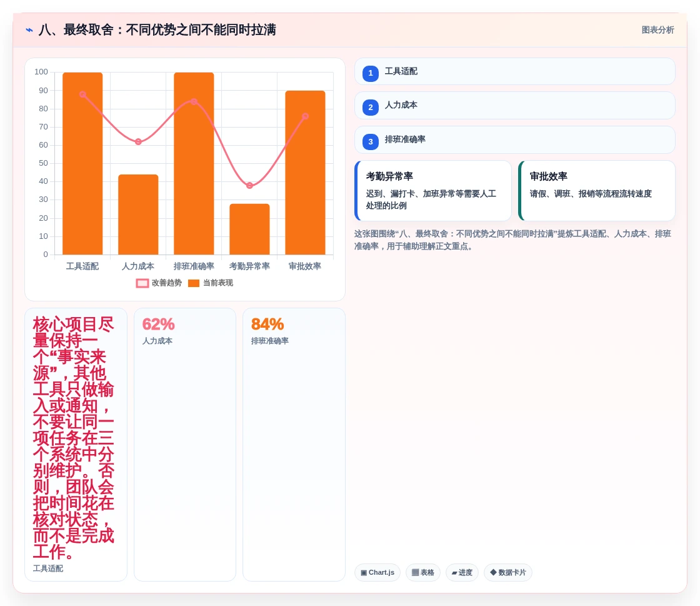Click the trend line point above 考勤异常率

click(249, 185)
